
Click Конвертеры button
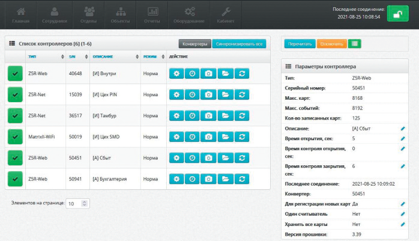195,44
